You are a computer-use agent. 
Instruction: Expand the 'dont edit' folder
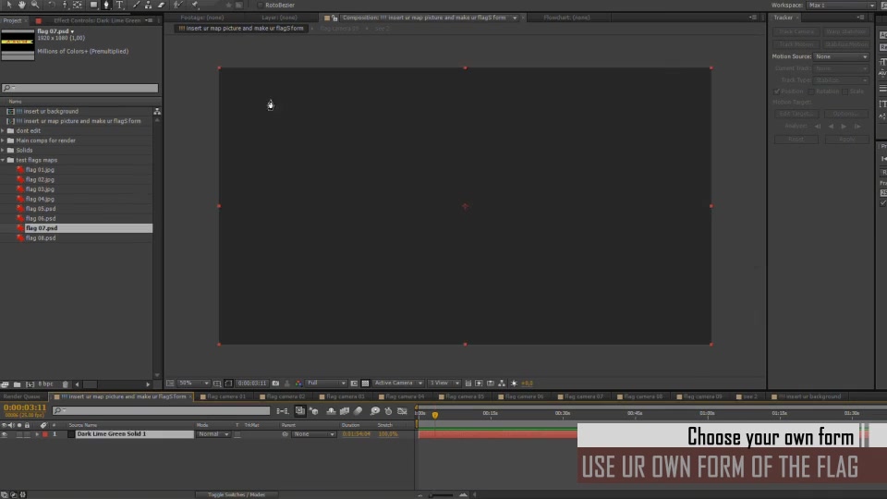pos(4,130)
